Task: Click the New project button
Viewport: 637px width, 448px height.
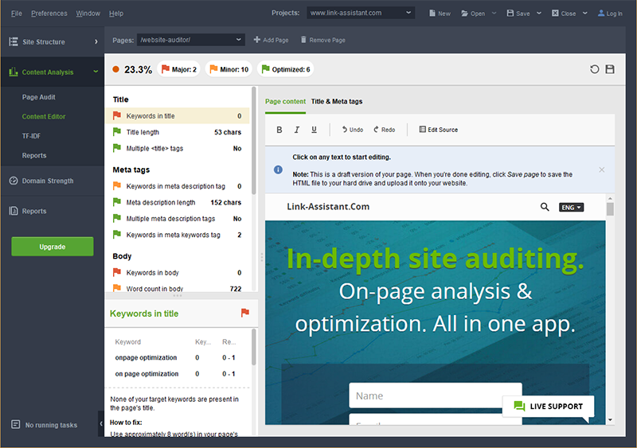Action: (x=440, y=14)
